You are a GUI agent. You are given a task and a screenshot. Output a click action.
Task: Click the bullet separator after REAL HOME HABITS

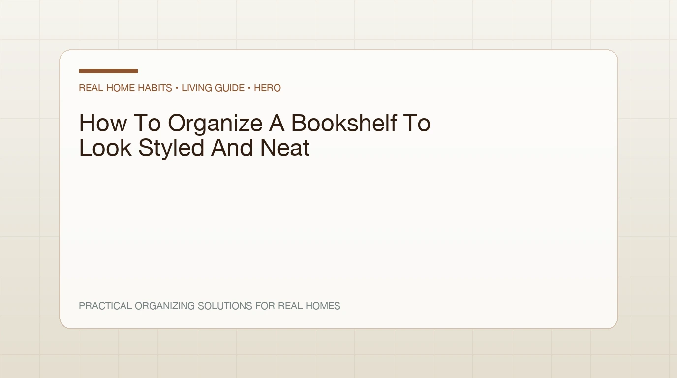(x=177, y=88)
